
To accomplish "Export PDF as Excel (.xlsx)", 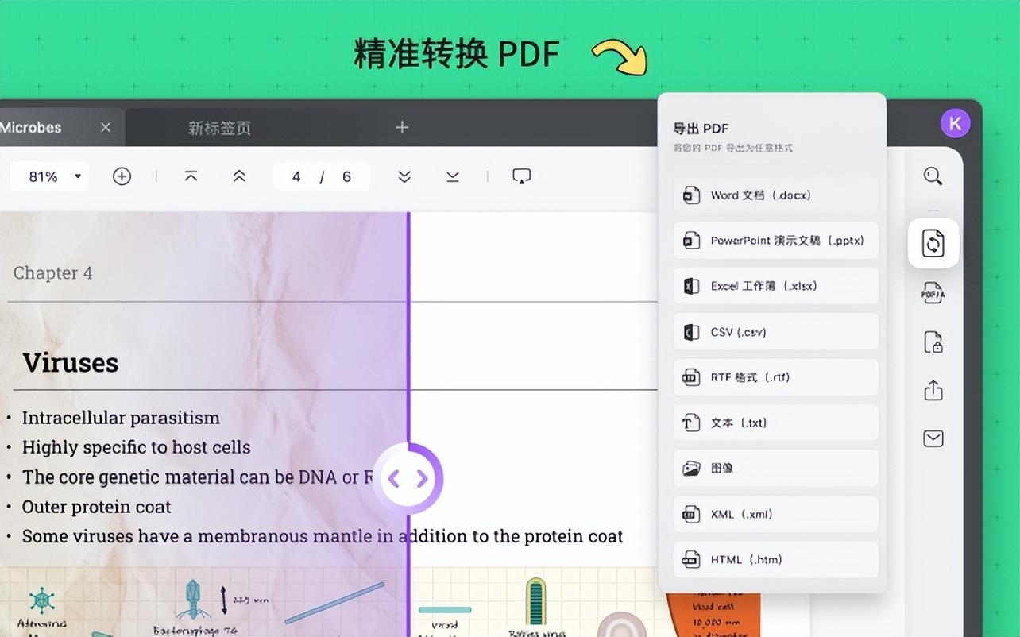I will click(775, 286).
